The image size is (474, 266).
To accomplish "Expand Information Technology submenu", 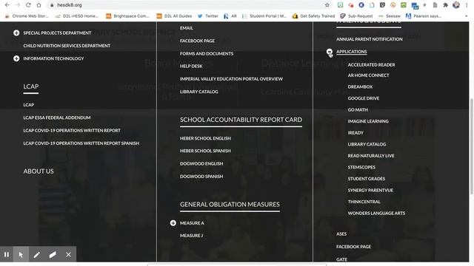I will coord(16,58).
